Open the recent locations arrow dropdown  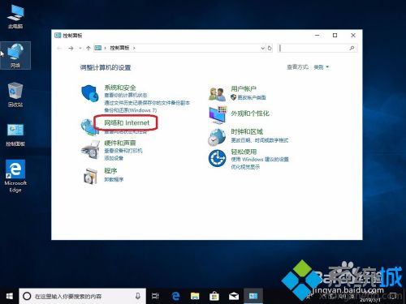pos(80,48)
